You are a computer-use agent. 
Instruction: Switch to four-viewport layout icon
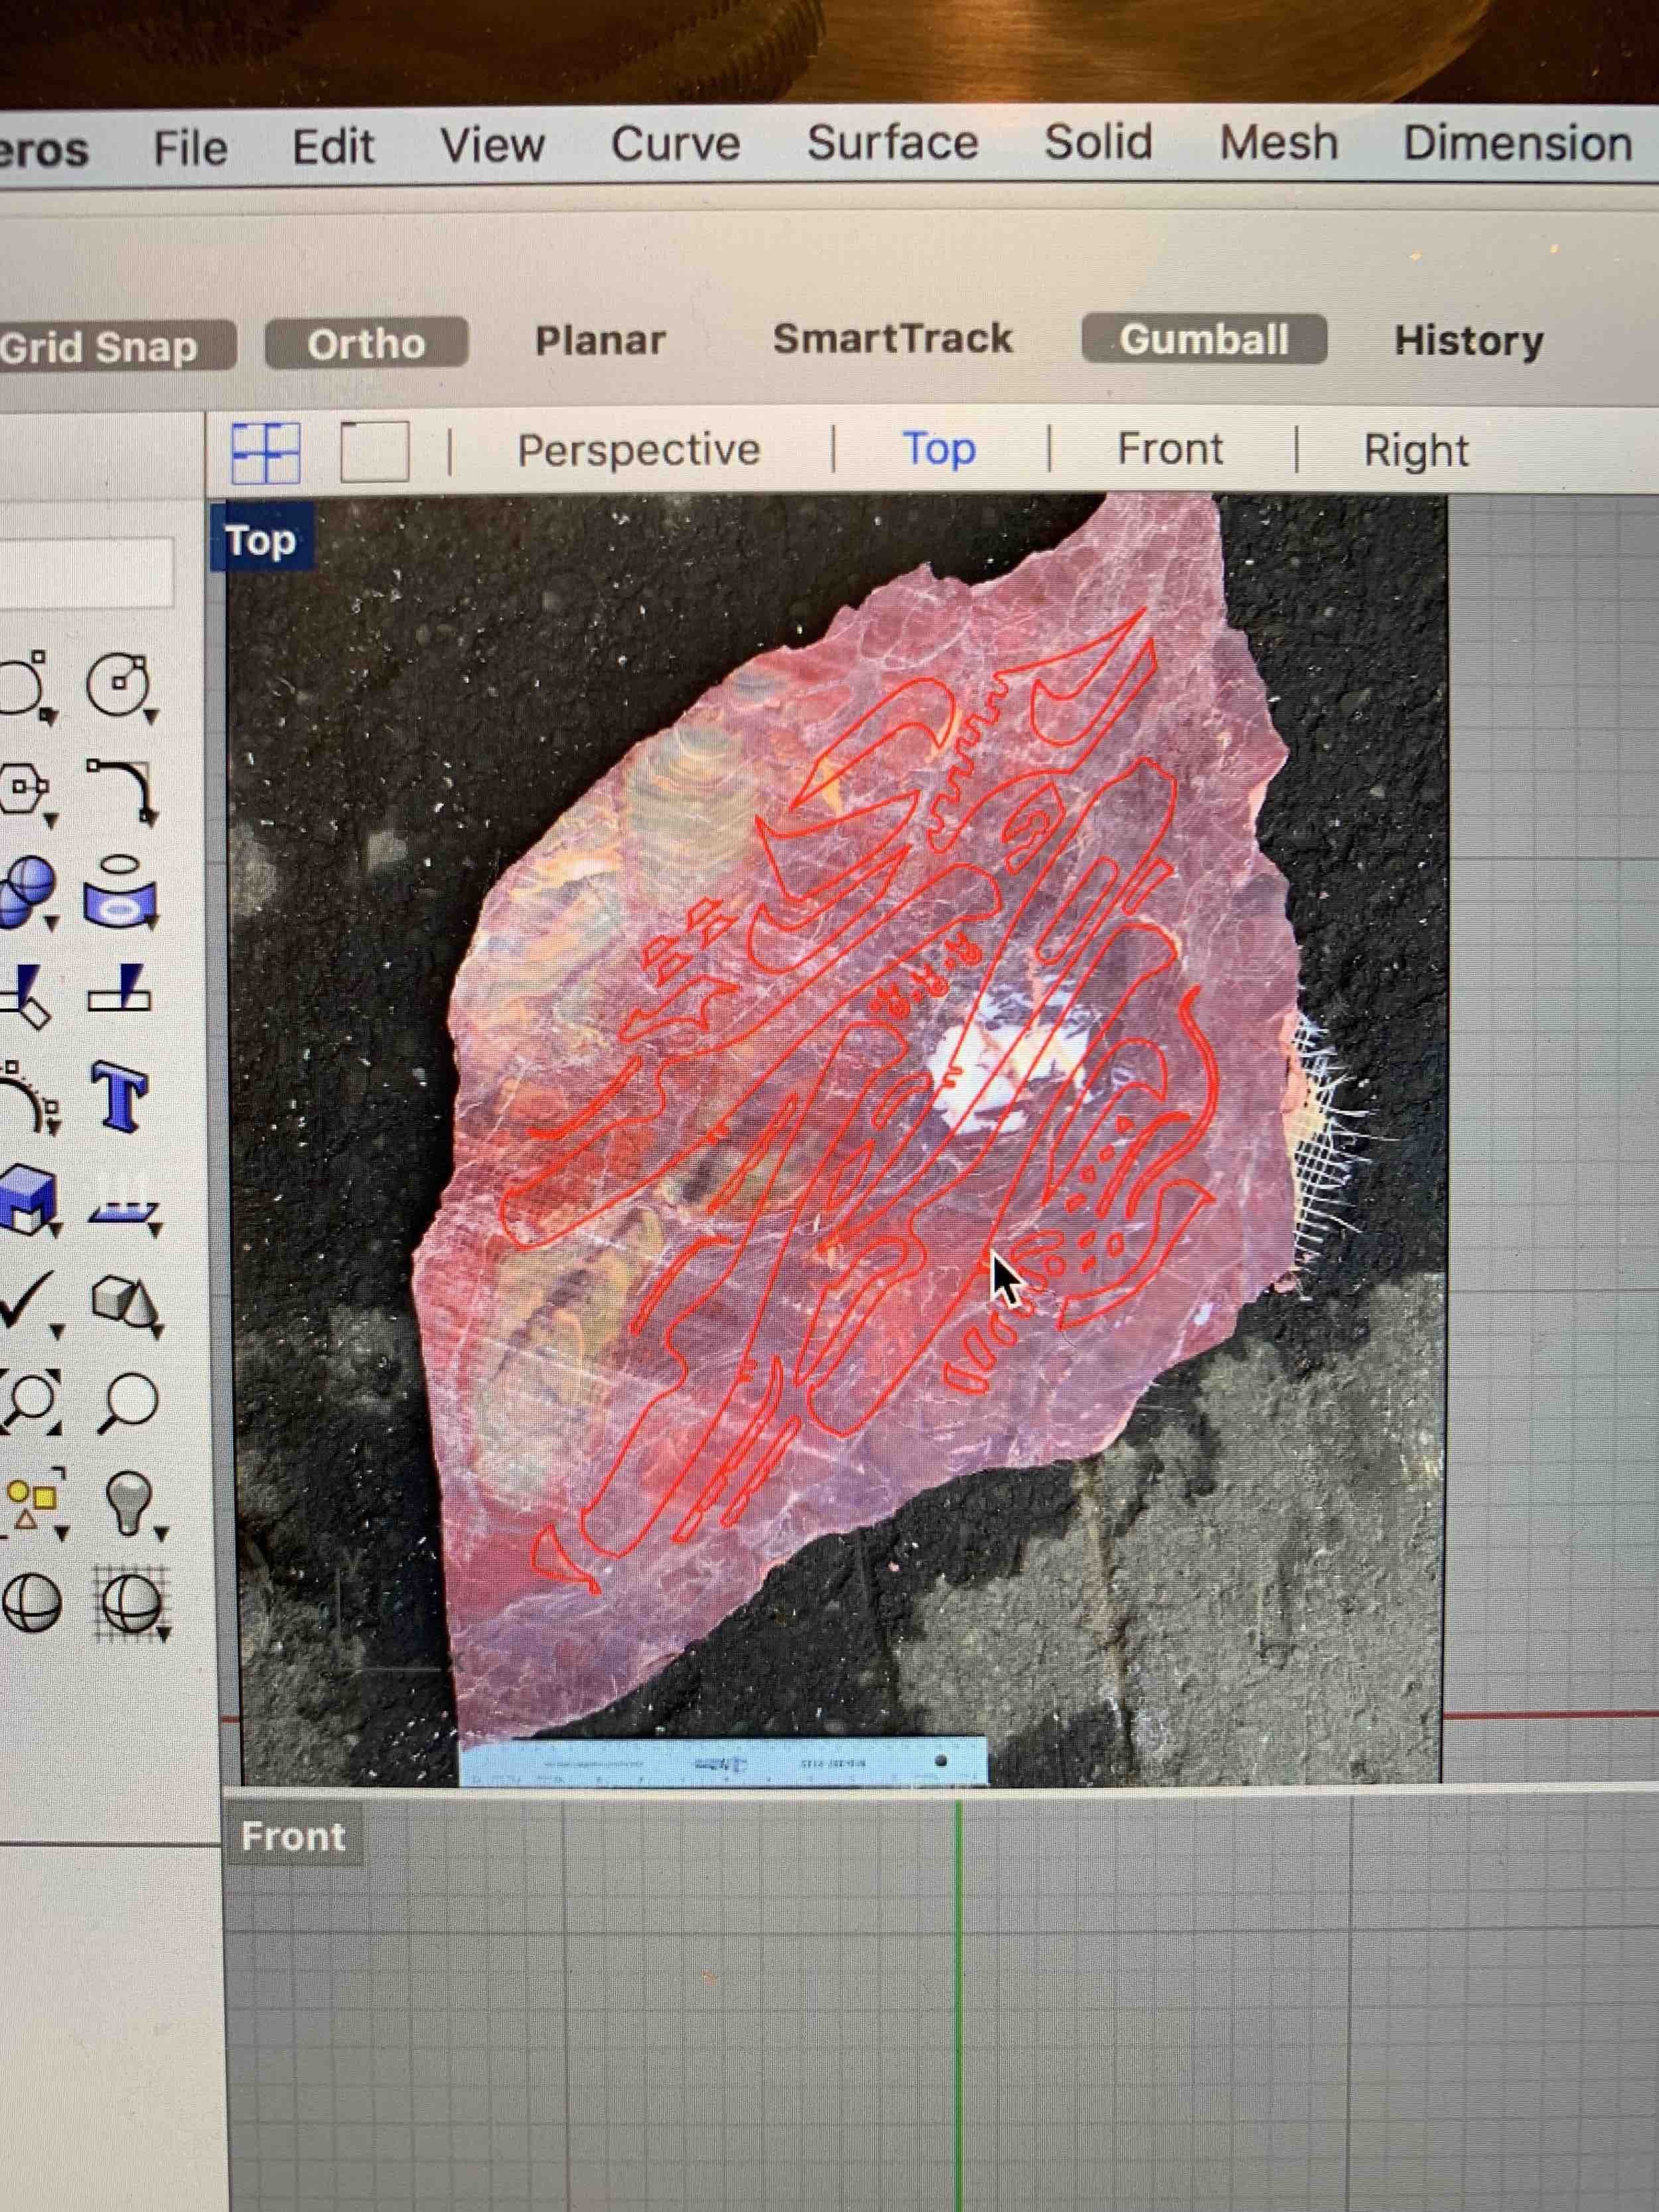[266, 453]
